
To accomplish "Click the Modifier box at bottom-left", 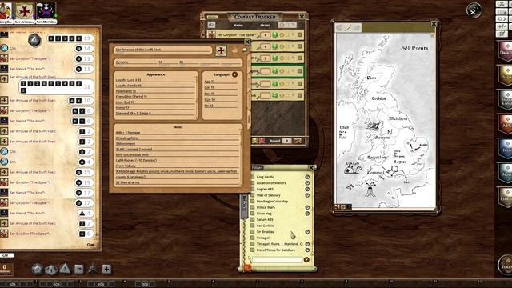I will [x=6, y=269].
